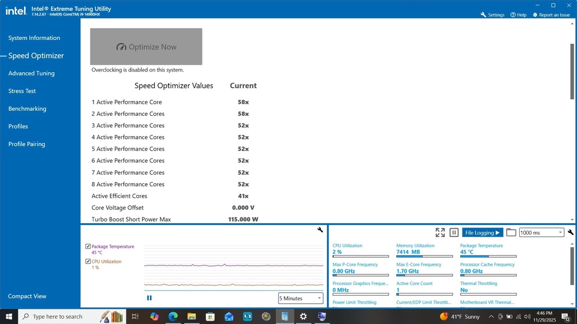Expand the 1000 ms polling interval dropdown
Image resolution: width=577 pixels, height=324 pixels.
click(x=541, y=232)
